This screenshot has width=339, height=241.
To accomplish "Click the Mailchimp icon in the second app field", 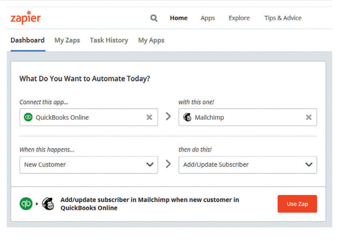I will tap(187, 117).
